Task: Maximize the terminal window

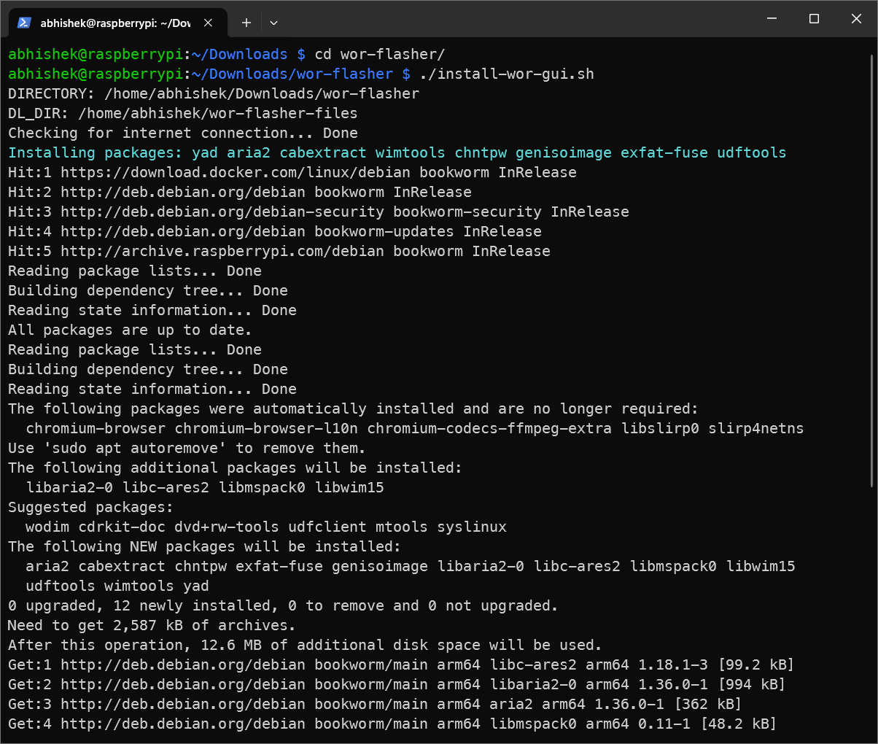Action: coord(815,19)
